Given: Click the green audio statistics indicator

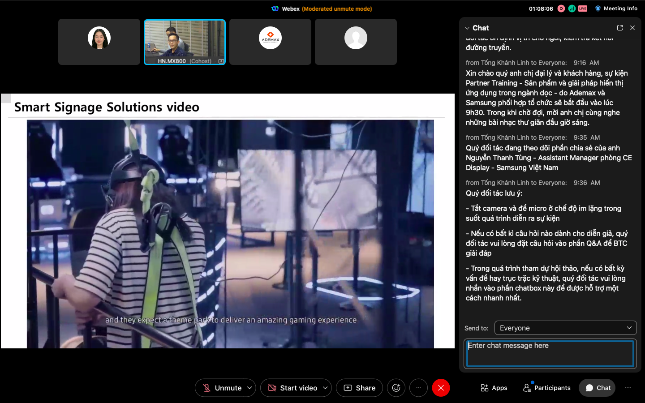Looking at the screenshot, I should 572,9.
